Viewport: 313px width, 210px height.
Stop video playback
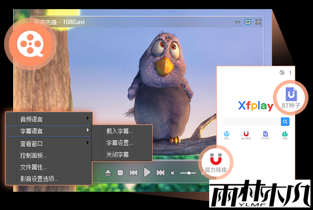[121, 173]
